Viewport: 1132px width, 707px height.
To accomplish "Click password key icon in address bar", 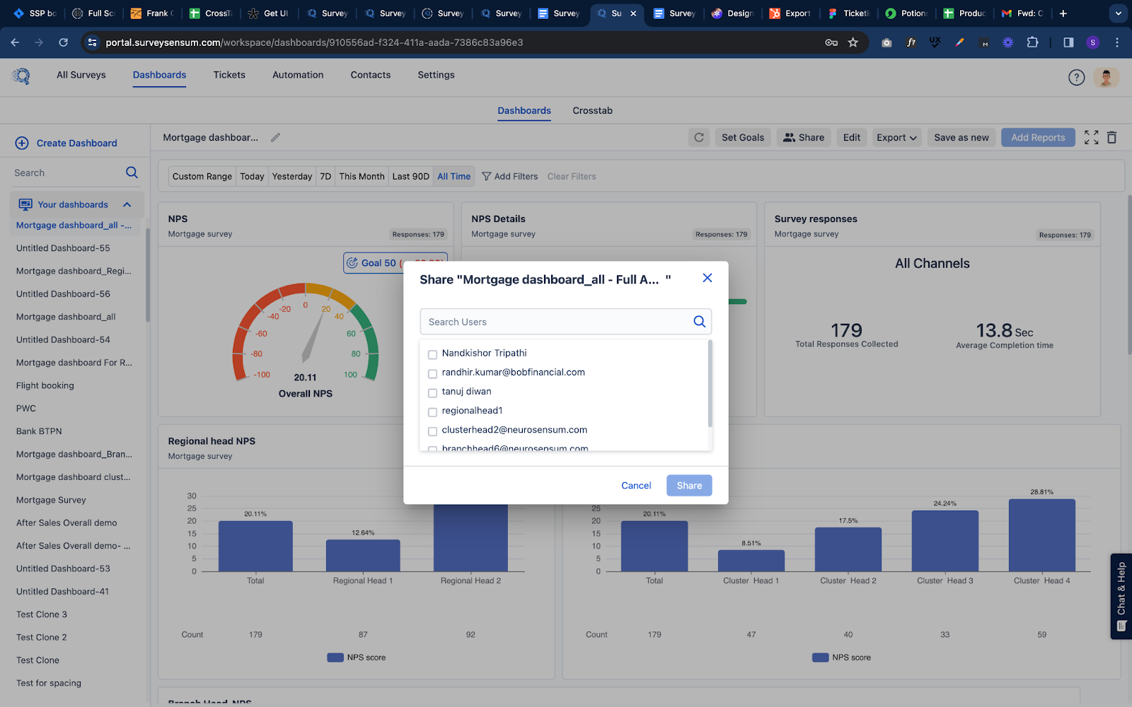I will coord(831,42).
